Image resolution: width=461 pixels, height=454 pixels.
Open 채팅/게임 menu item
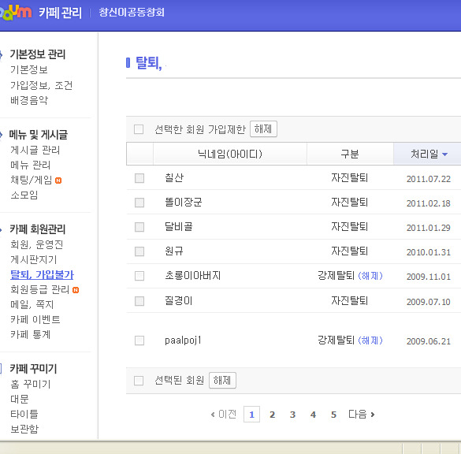(x=32, y=180)
